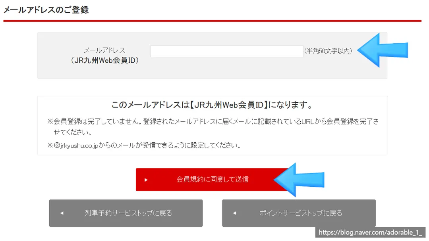Click the left arrow icon on 列車予約サービストップに戻る
The width and height of the screenshot is (429, 241).
(x=62, y=213)
